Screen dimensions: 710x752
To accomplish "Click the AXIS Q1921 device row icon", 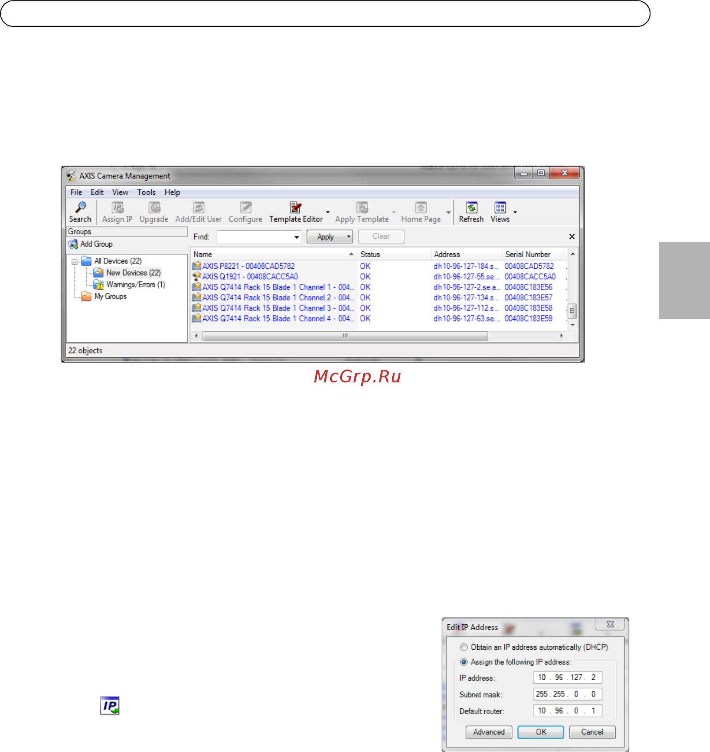I will 197,277.
